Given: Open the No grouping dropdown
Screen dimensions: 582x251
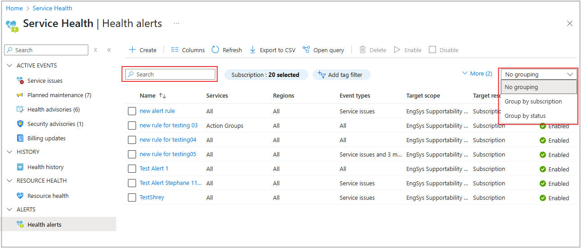Looking at the screenshot, I should pyautogui.click(x=538, y=74).
